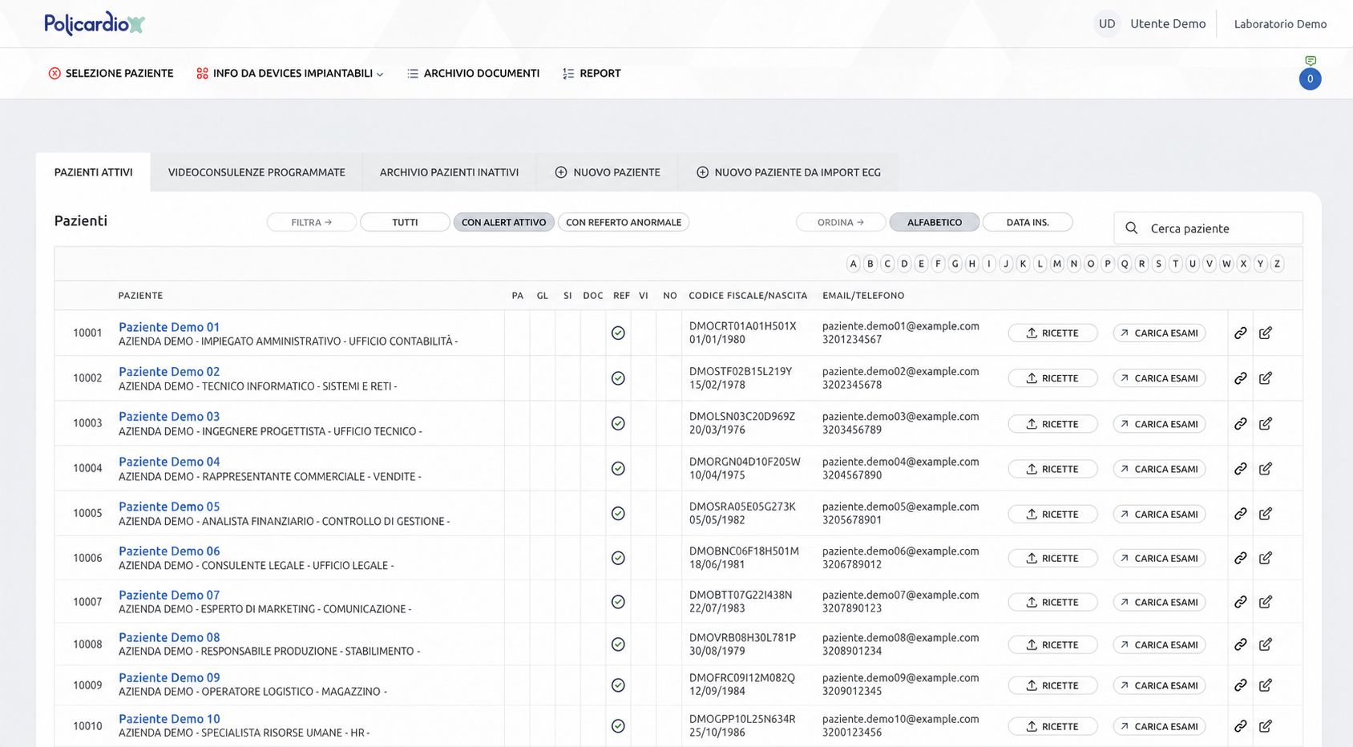Switch to PAZIENTI ATTIVI tab

93,172
